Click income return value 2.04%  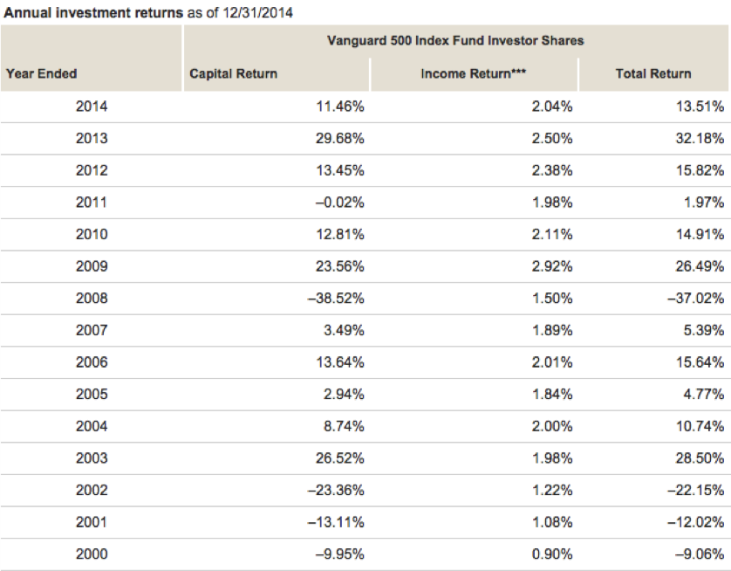pos(552,107)
